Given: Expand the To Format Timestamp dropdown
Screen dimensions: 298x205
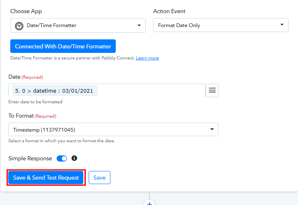Looking at the screenshot, I should coord(113,130).
